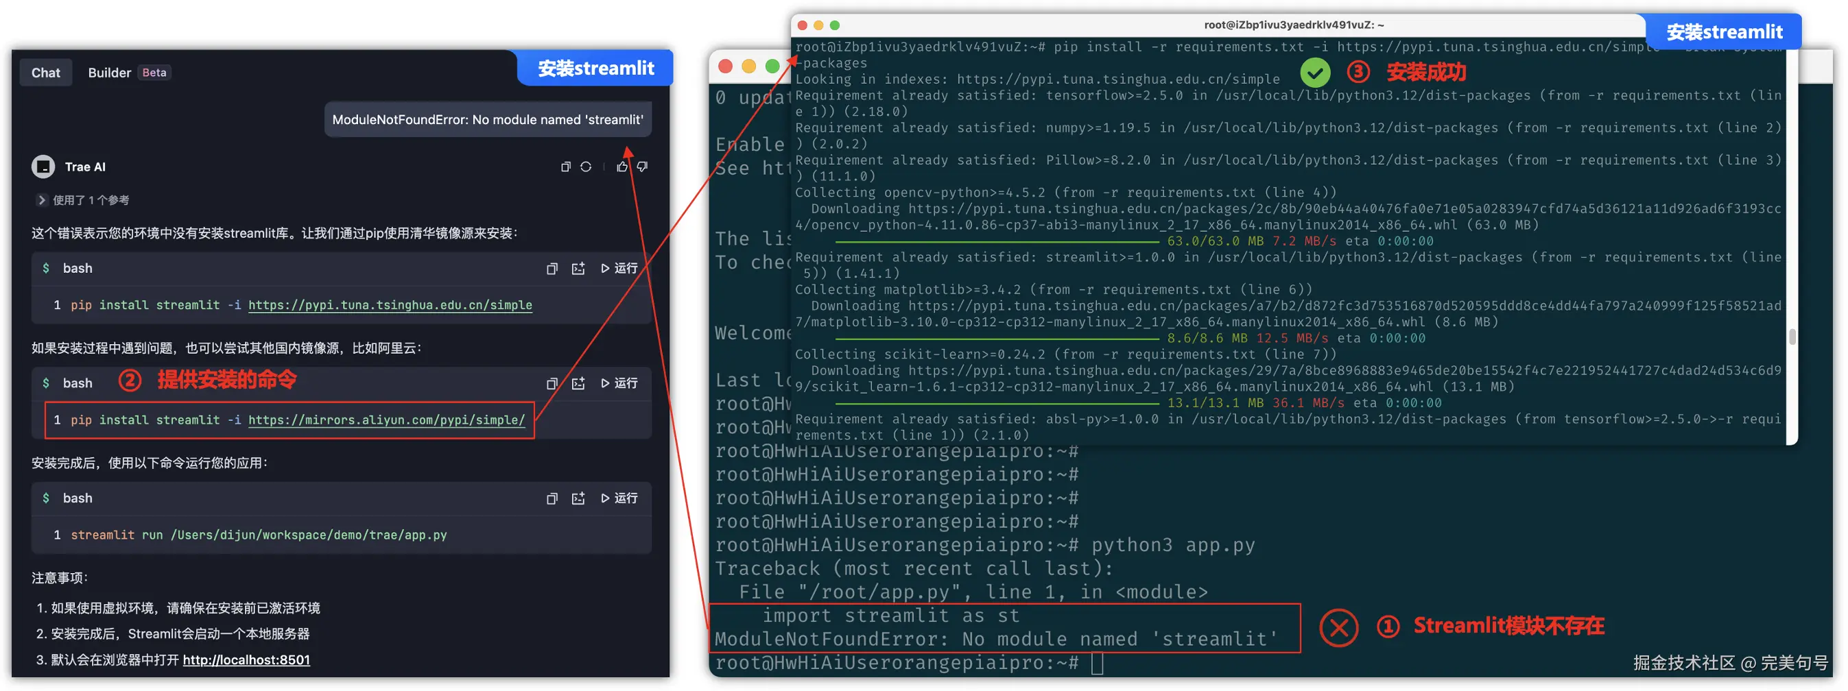The width and height of the screenshot is (1848, 691).
Task: Switch to the Chat tab
Action: click(x=46, y=73)
